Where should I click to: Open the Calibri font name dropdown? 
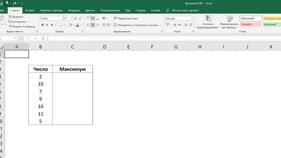[62, 18]
